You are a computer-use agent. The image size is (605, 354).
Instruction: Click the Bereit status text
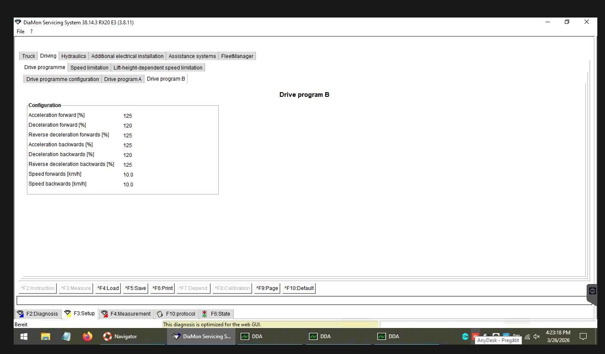click(x=21, y=325)
